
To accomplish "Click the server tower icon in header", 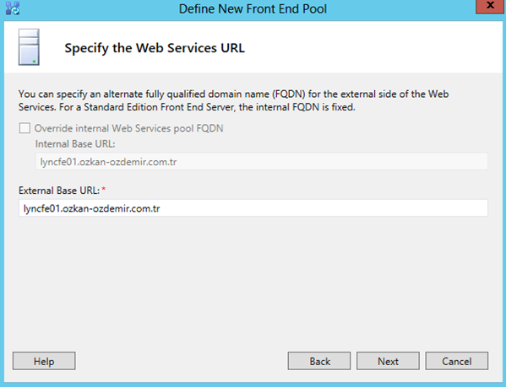I will (x=29, y=47).
